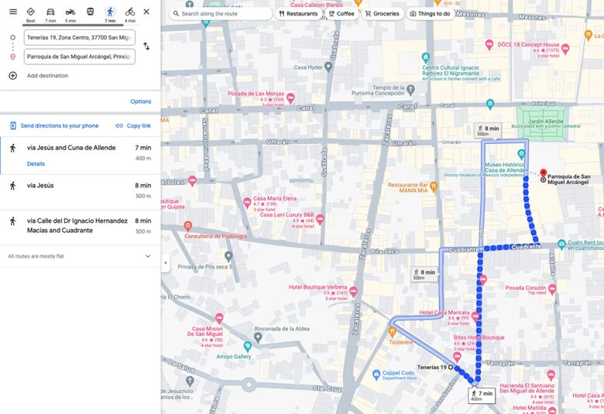Click the Coppel Codo store pin
The height and width of the screenshot is (414, 604).
pyautogui.click(x=376, y=375)
